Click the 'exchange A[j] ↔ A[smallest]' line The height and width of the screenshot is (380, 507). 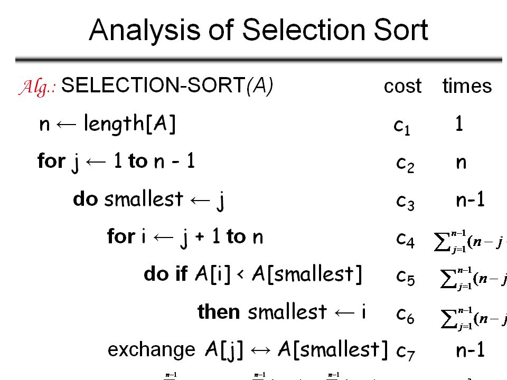[x=248, y=350]
